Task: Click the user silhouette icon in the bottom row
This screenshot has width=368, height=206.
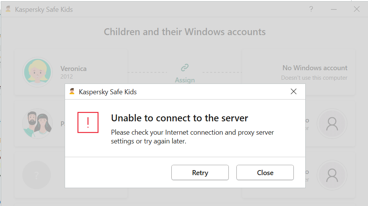Action: click(332, 175)
